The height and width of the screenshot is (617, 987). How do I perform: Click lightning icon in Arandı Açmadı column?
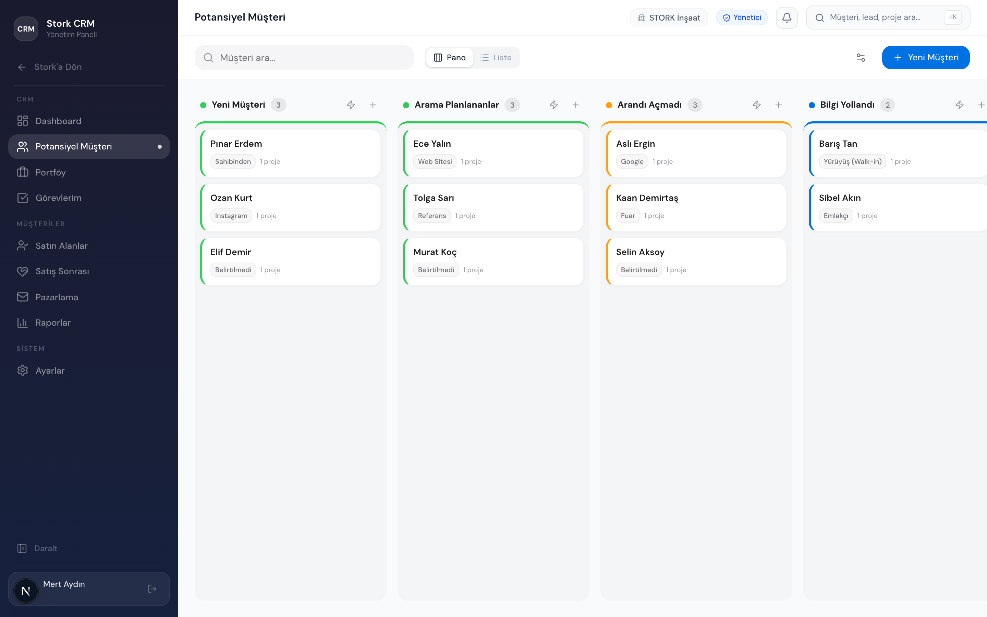[x=757, y=105]
